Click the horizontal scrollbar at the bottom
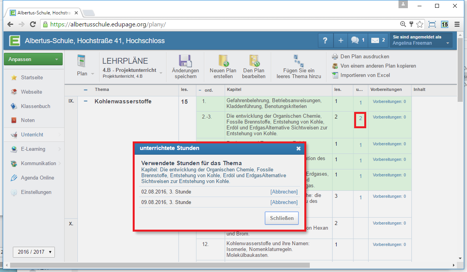 click(160, 265)
